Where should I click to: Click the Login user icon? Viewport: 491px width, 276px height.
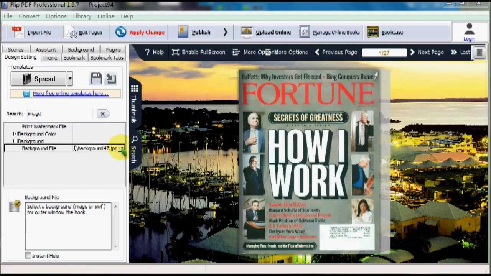(x=469, y=29)
